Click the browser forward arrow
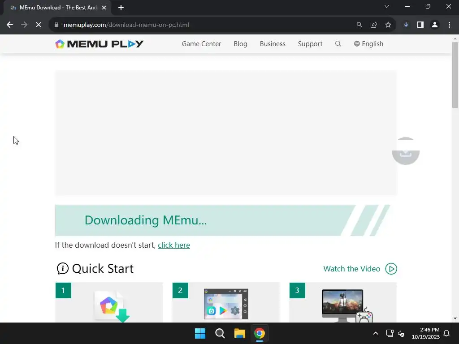Screen dimensions: 459x344 pyautogui.click(x=24, y=25)
